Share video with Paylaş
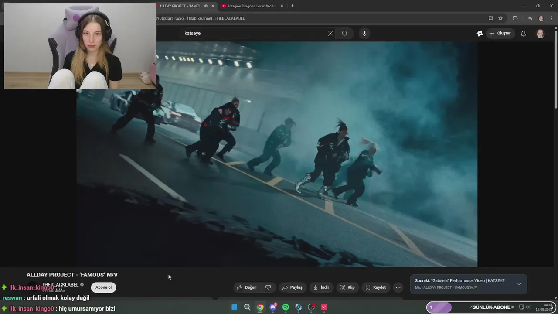Viewport: 558px width, 314px height. (292, 287)
